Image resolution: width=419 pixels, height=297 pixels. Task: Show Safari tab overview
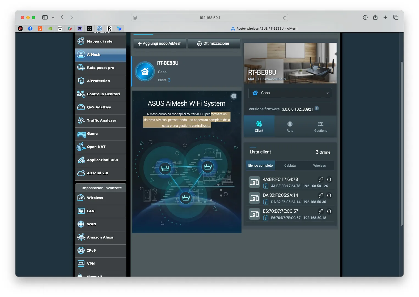396,18
